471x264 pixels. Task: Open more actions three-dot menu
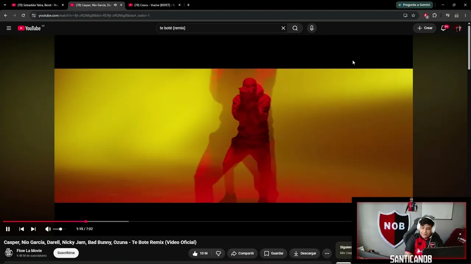327,253
